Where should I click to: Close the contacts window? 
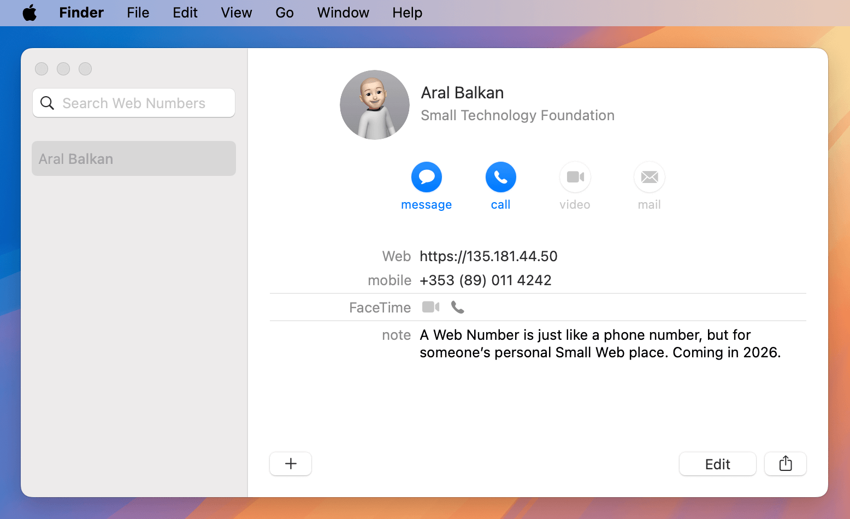point(42,69)
